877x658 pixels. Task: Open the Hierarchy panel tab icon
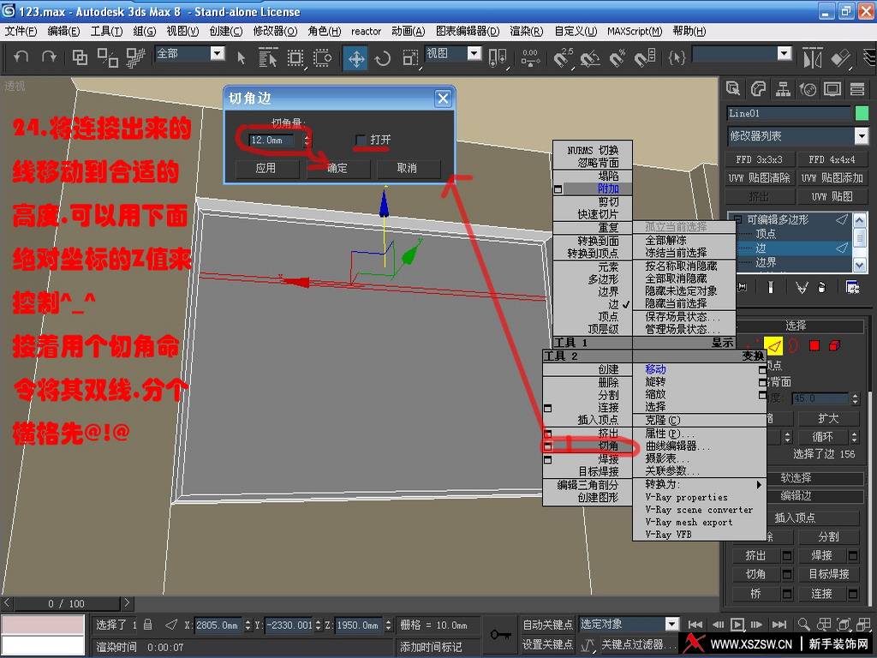click(782, 89)
